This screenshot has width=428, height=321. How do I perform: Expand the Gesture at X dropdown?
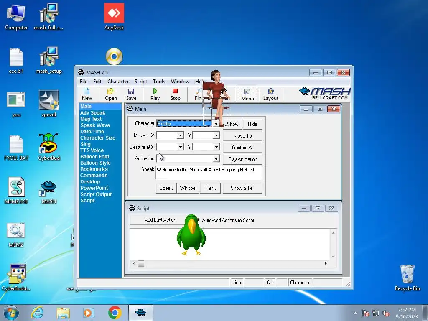[x=180, y=147]
